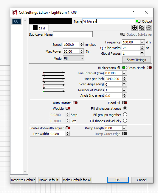Click Make Default for All button
This screenshot has width=158, height=193.
(x=77, y=180)
